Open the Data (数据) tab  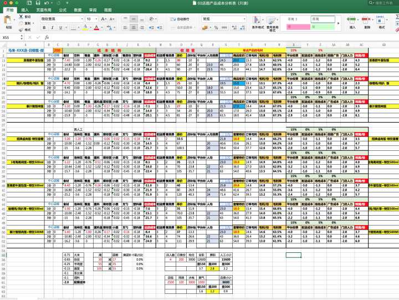[x=78, y=10]
